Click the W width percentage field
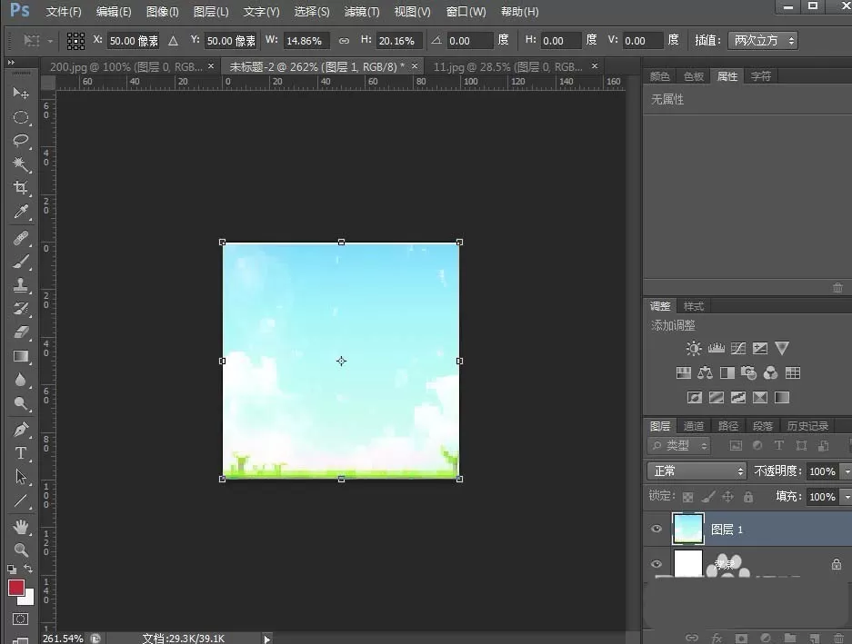Viewport: 852px width, 644px height. 306,41
